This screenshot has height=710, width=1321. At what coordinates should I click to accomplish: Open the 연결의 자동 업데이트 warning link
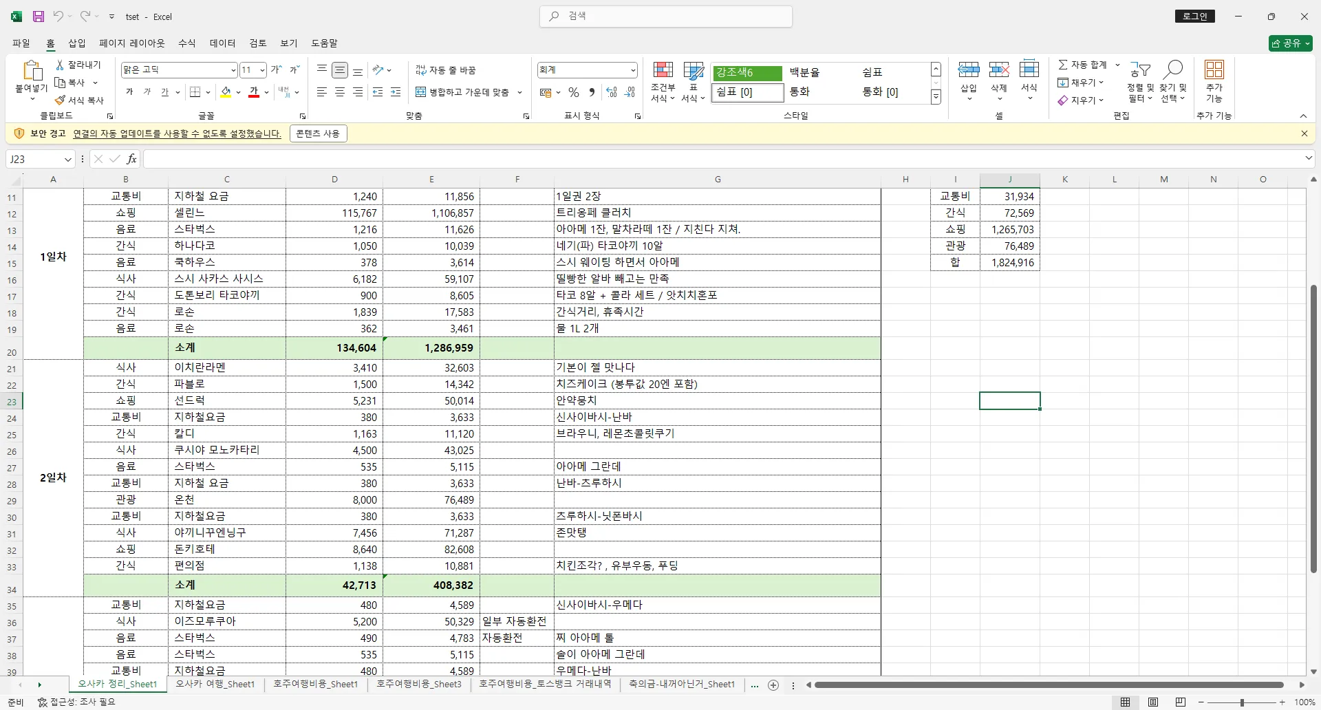[x=176, y=133]
